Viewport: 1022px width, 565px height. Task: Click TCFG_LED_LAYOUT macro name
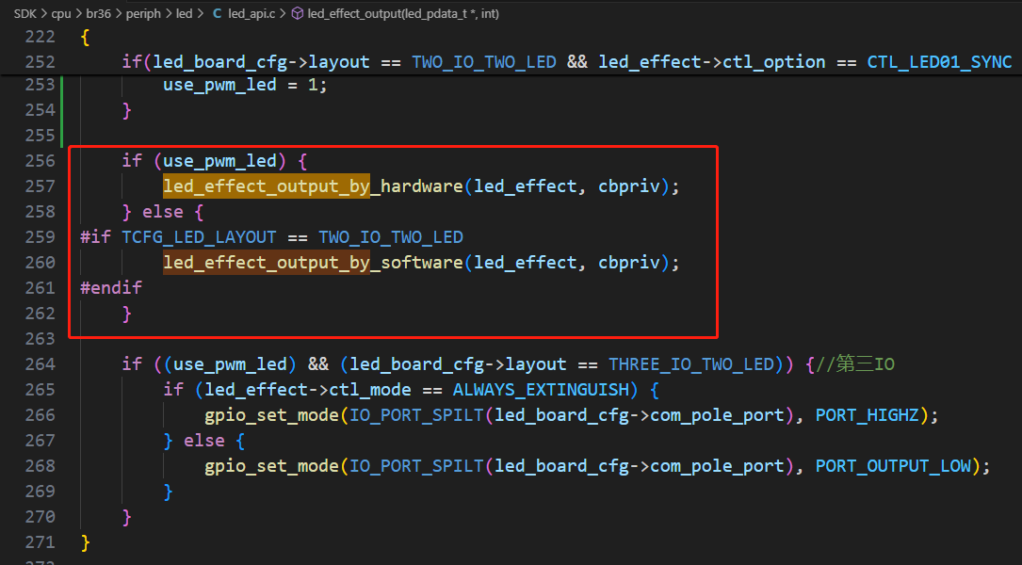point(199,237)
